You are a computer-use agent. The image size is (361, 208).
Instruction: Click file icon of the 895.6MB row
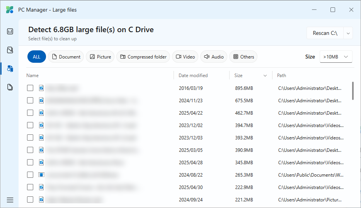click(41, 88)
